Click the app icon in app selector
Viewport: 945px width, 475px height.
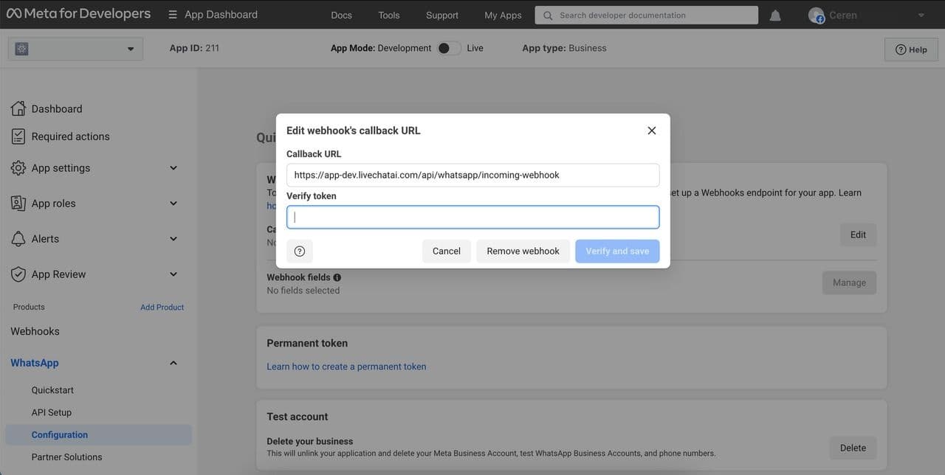click(x=22, y=49)
